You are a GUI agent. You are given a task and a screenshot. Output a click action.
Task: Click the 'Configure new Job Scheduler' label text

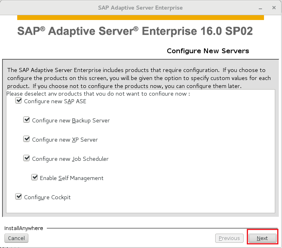[x=70, y=159]
